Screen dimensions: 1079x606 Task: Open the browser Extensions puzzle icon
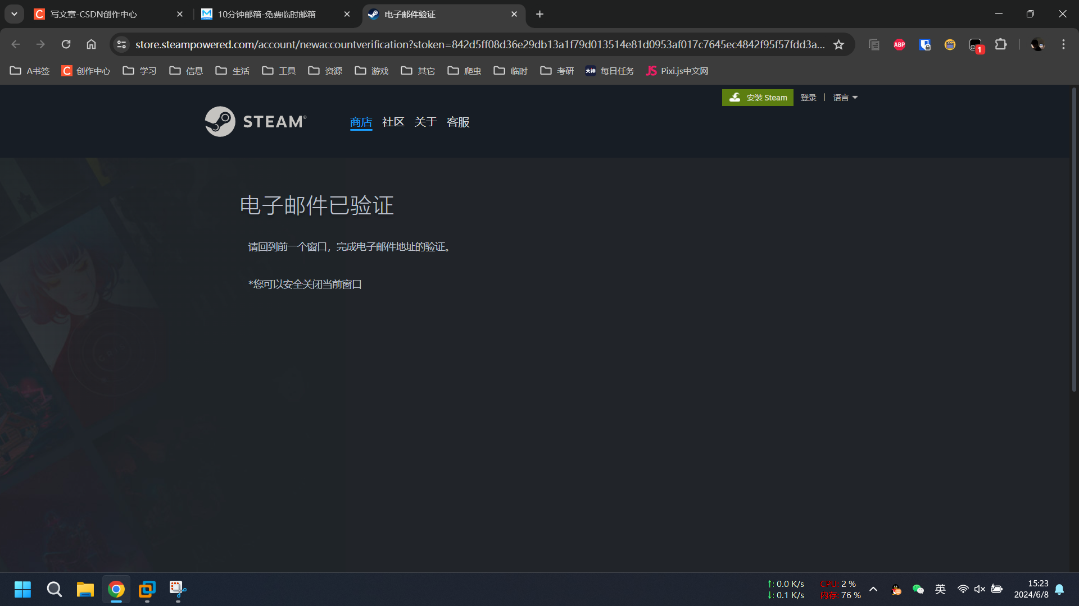[x=1001, y=44]
